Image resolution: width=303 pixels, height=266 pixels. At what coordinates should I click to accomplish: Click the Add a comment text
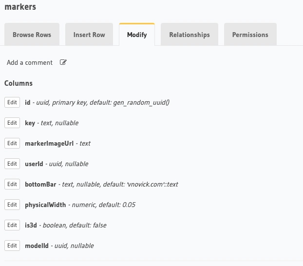pyautogui.click(x=30, y=62)
